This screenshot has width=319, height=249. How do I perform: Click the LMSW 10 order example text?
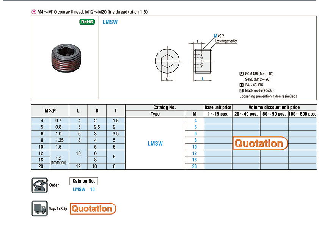(x=84, y=189)
